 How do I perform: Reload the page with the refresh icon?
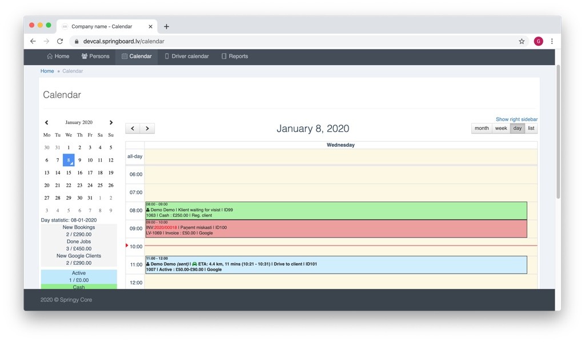[59, 42]
